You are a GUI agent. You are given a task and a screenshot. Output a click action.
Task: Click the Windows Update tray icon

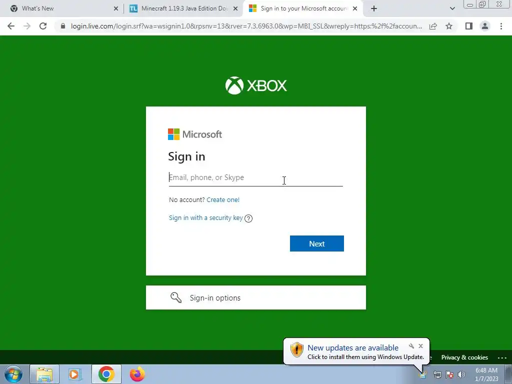pos(423,374)
